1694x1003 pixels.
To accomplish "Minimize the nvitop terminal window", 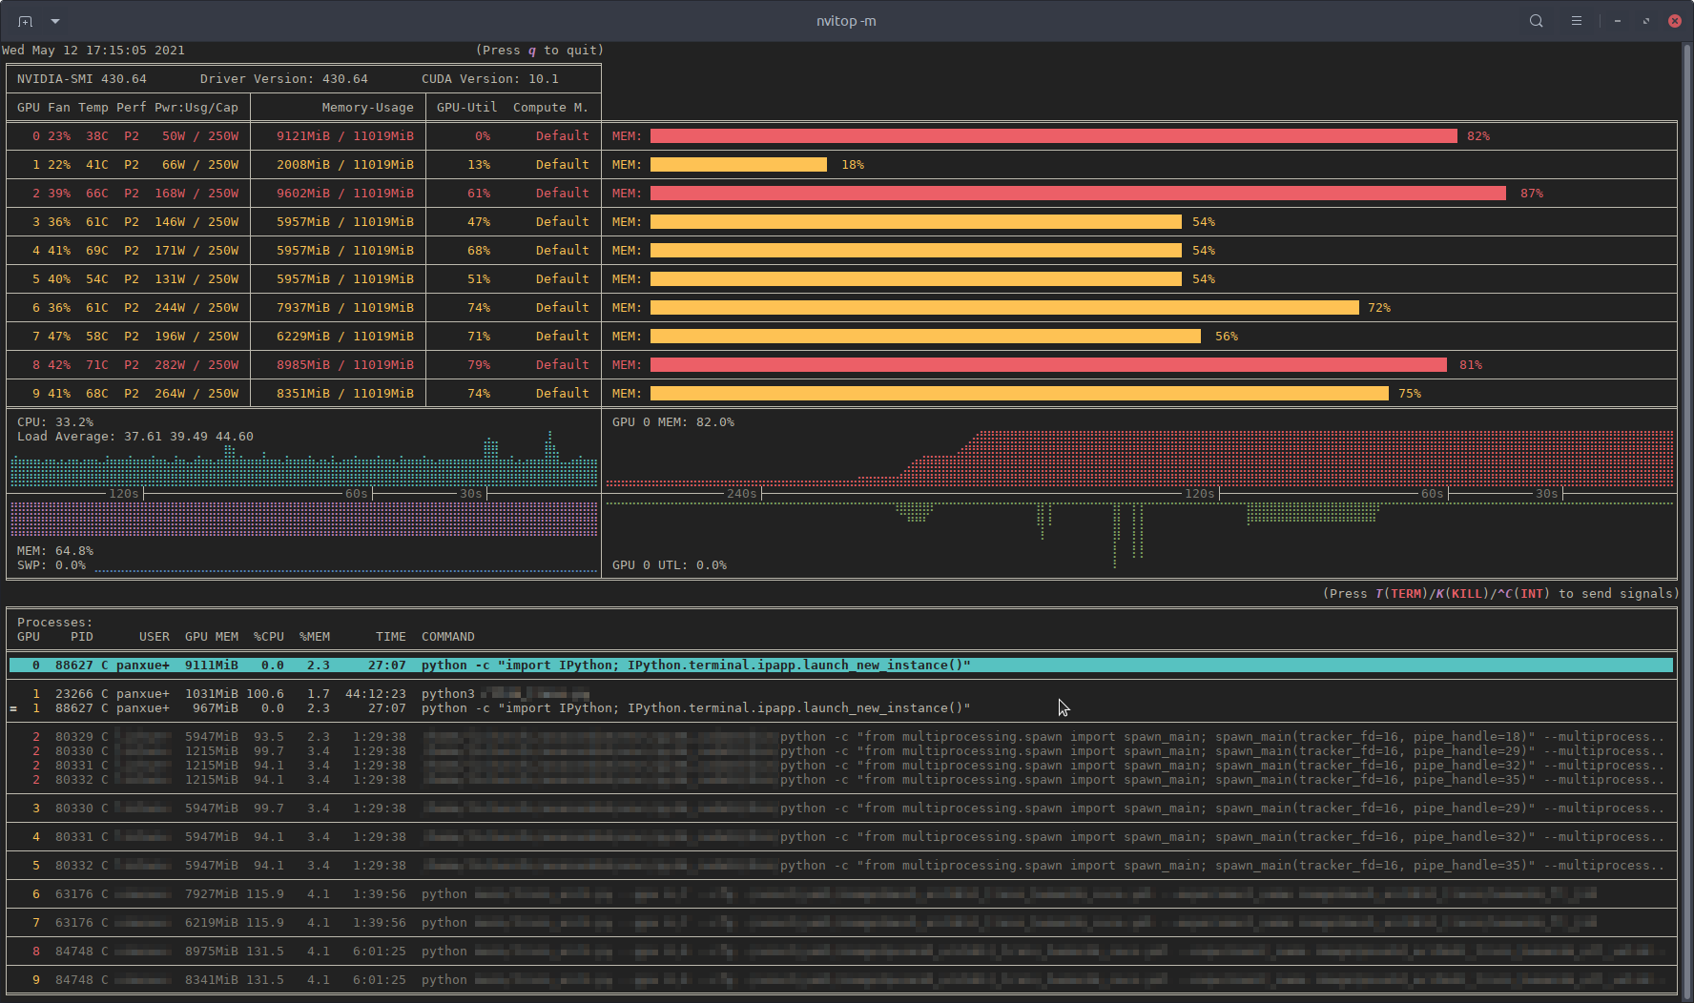I will pyautogui.click(x=1618, y=21).
